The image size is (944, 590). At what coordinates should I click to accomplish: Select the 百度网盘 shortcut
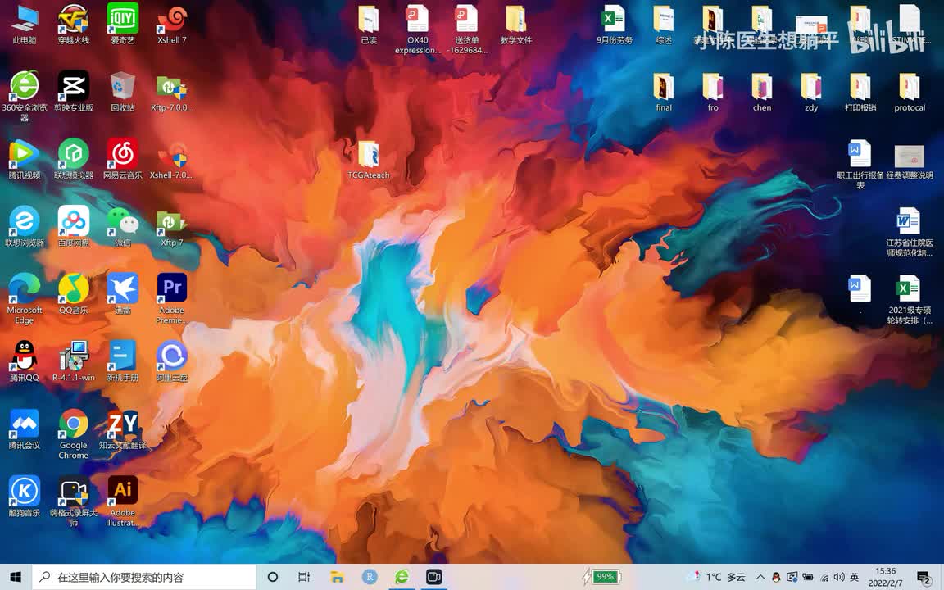tap(74, 226)
